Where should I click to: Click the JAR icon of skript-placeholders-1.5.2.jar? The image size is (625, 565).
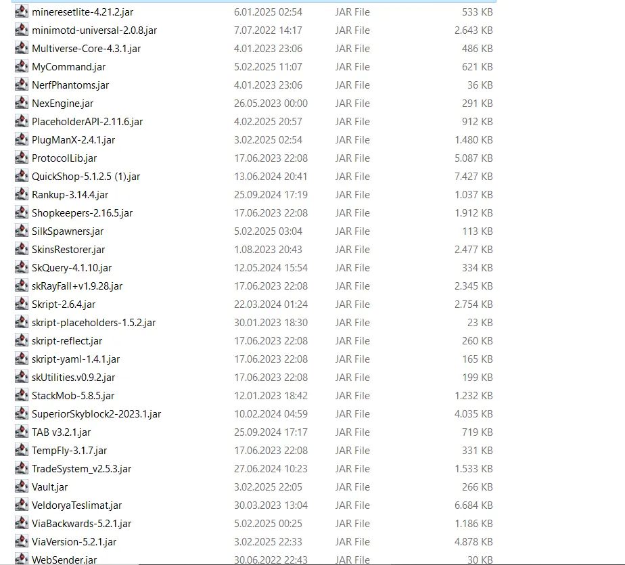pyautogui.click(x=22, y=322)
